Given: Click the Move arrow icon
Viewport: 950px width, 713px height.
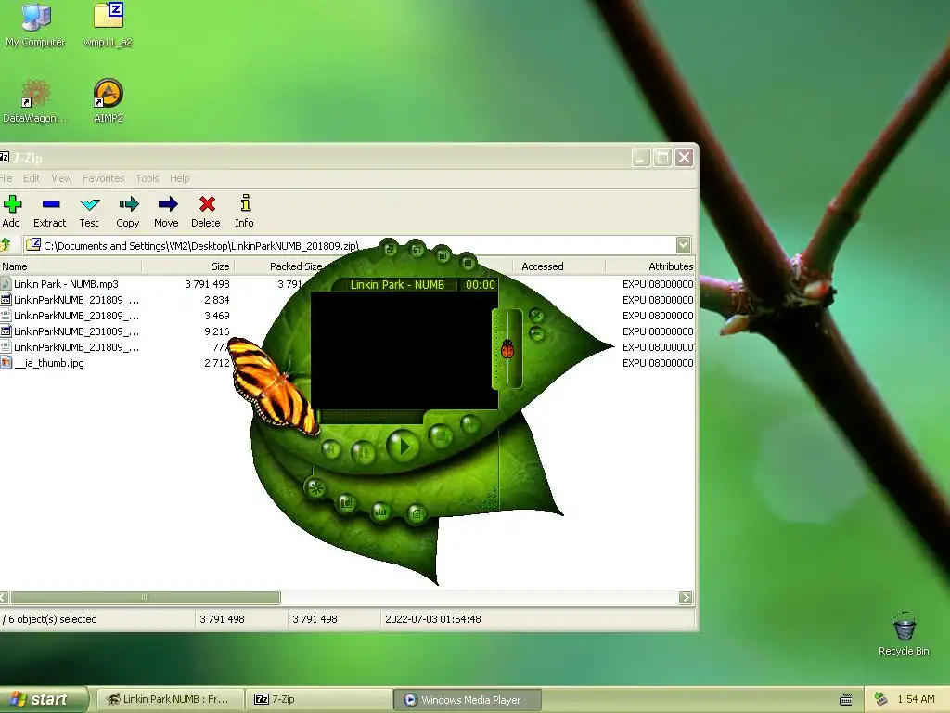Looking at the screenshot, I should click(167, 203).
